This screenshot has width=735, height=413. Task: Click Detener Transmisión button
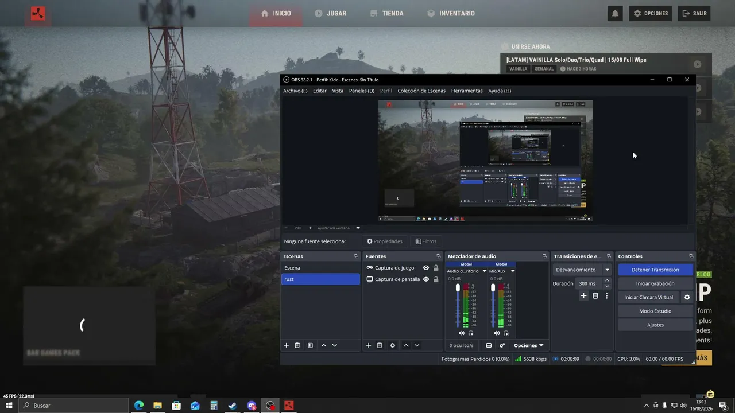click(x=655, y=270)
